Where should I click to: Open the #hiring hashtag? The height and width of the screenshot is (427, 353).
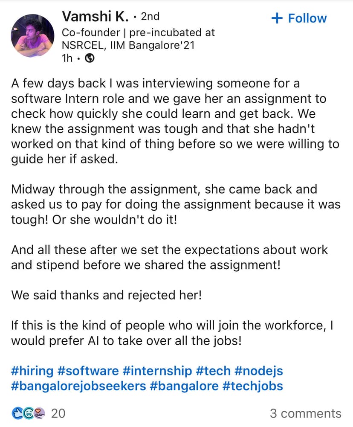[32, 370]
